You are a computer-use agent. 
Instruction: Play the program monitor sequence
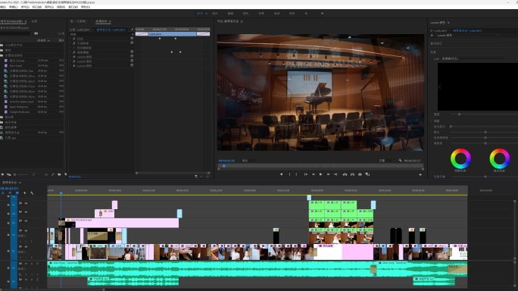coord(320,174)
